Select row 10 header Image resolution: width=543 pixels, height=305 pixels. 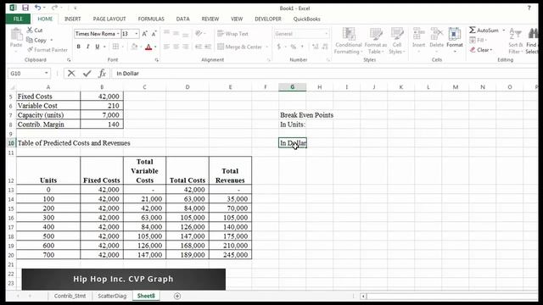point(11,143)
